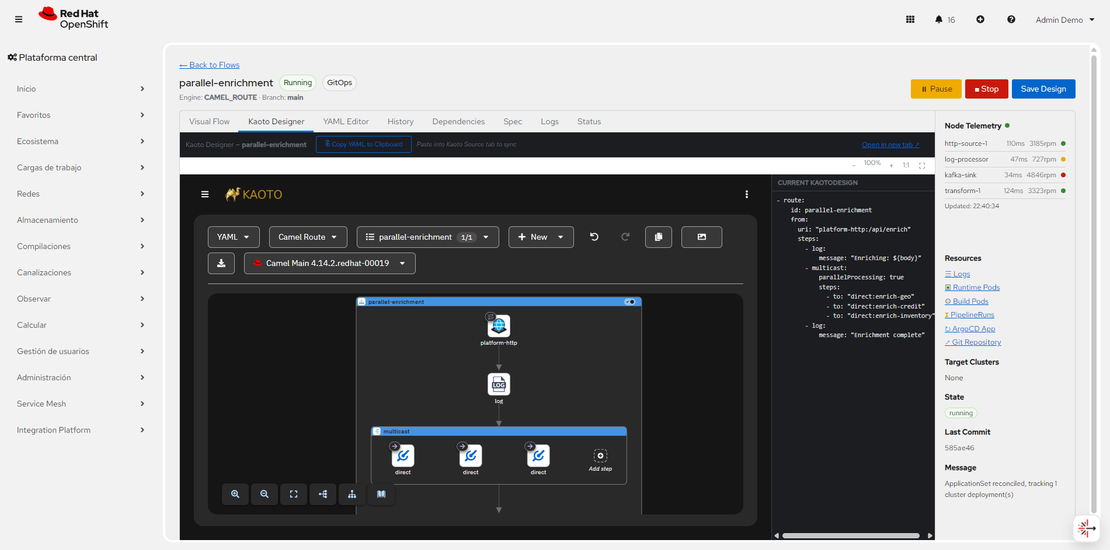Toggle fullscreen for the designer frame
Viewport: 1110px width, 550px height.
[922, 166]
